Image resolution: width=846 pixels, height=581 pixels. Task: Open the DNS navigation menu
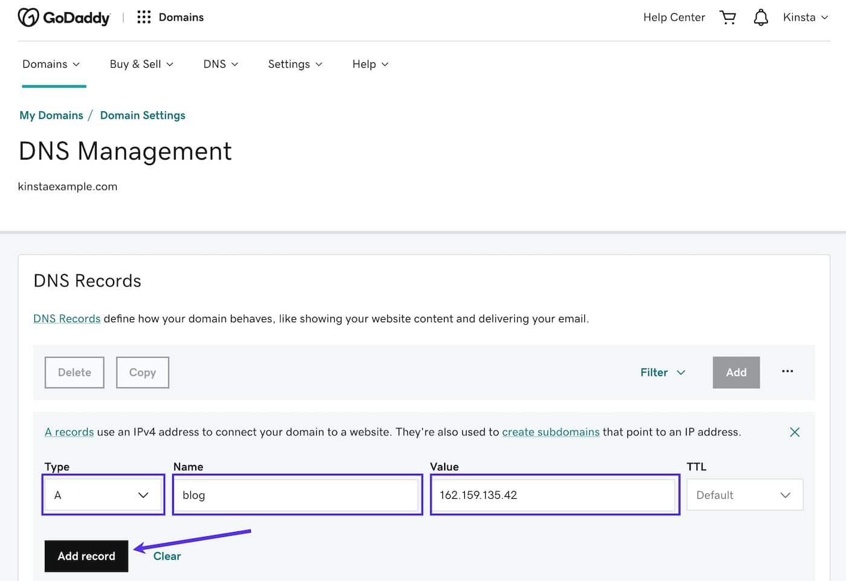click(x=221, y=64)
